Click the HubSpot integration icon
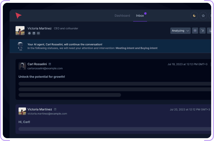The height and width of the screenshot is (141, 214). click(202, 31)
